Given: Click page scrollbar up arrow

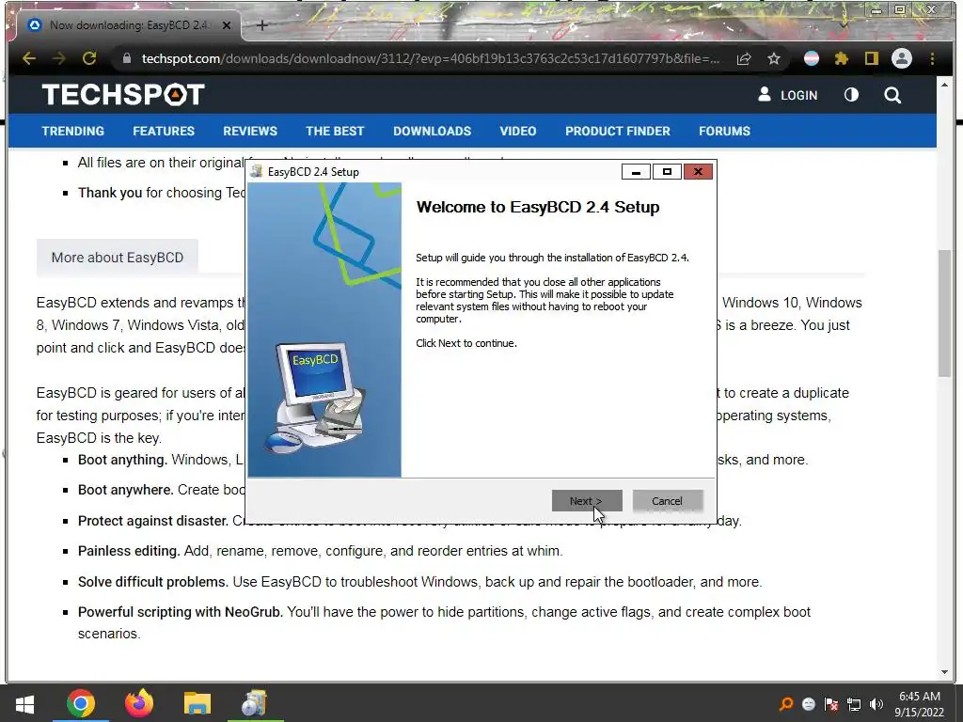Looking at the screenshot, I should tap(944, 85).
